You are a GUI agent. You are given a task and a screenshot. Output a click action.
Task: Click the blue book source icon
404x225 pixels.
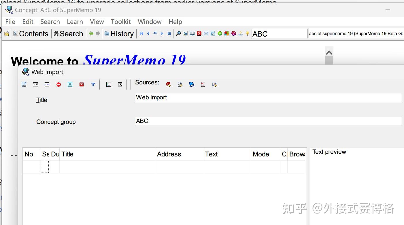(x=191, y=84)
